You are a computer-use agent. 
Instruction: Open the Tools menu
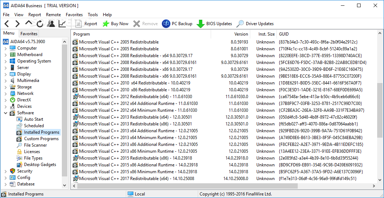click(93, 15)
